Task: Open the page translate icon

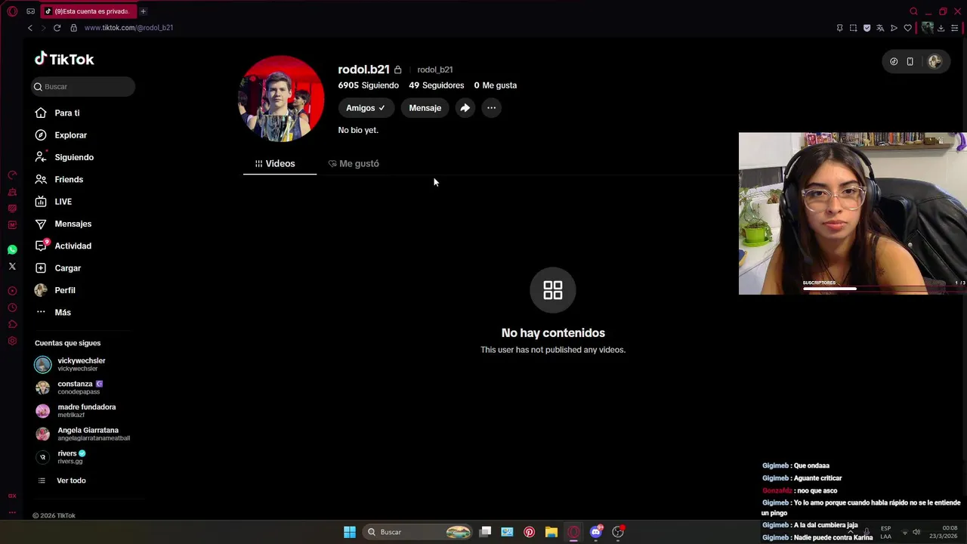Action: point(880,28)
